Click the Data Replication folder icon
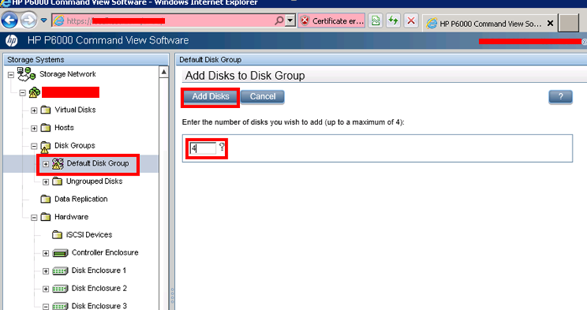587x310 pixels. click(46, 199)
